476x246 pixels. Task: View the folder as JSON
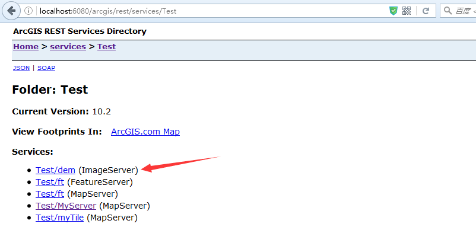coord(21,68)
